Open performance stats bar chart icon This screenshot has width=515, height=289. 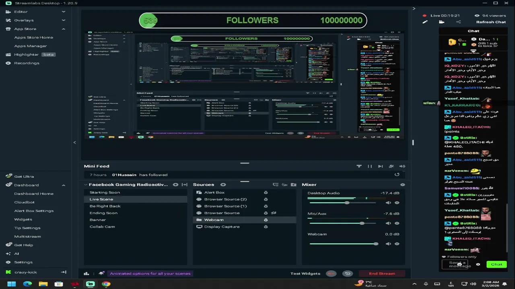(86, 274)
